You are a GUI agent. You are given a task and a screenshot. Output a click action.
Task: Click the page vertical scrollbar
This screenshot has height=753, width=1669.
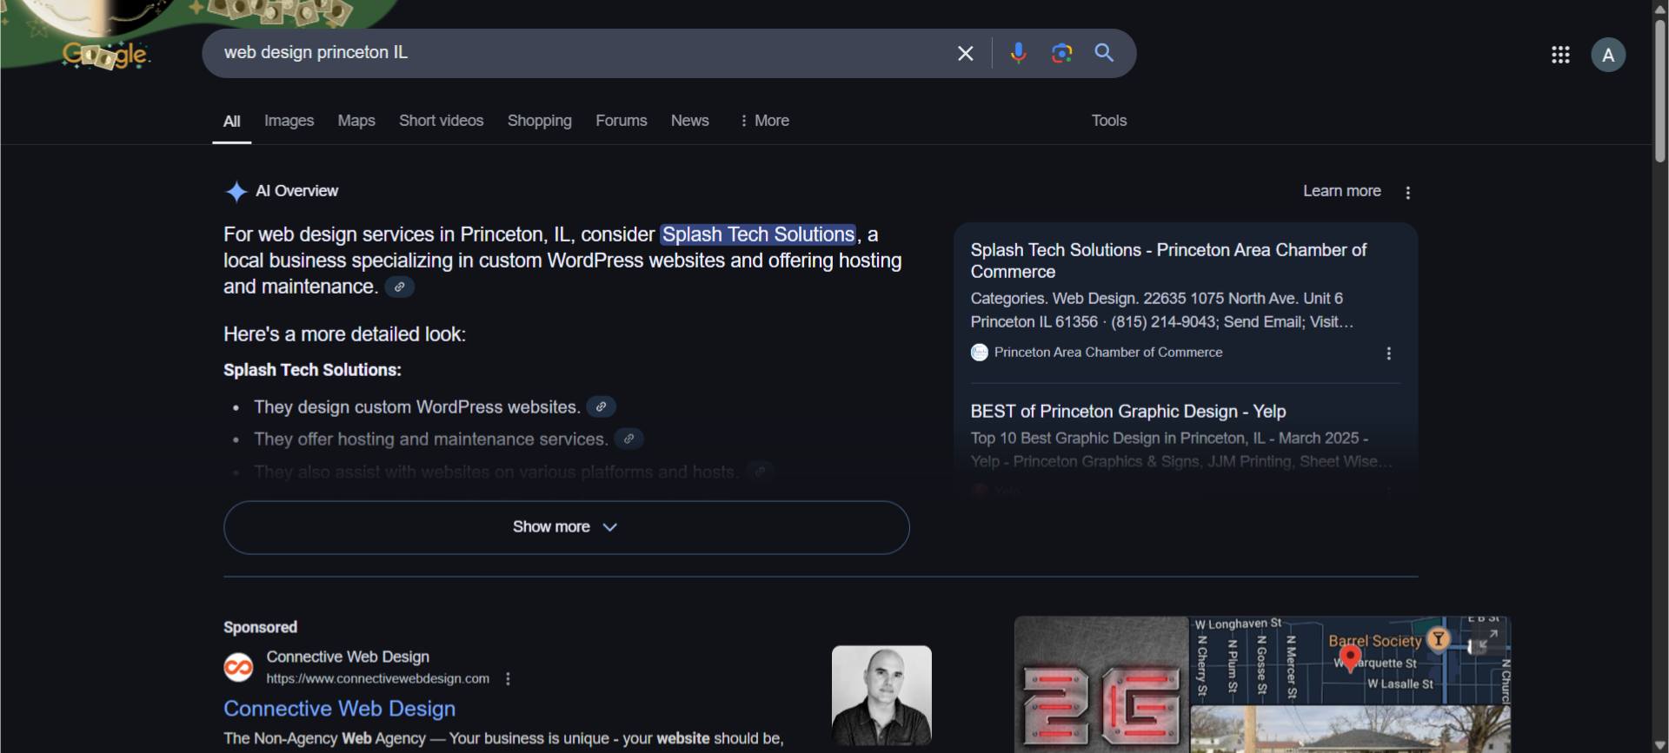pyautogui.click(x=1660, y=91)
